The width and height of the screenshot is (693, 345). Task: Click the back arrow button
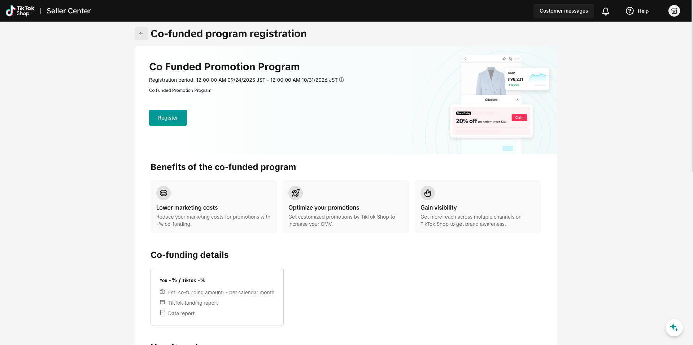[x=141, y=34]
